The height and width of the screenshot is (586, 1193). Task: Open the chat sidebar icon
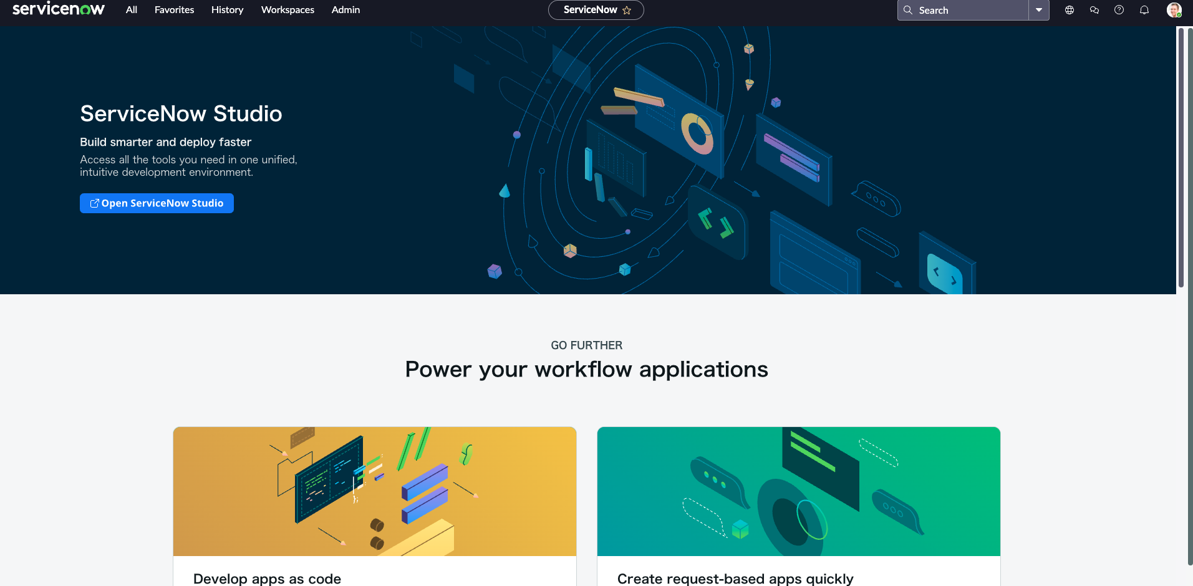[1094, 10]
